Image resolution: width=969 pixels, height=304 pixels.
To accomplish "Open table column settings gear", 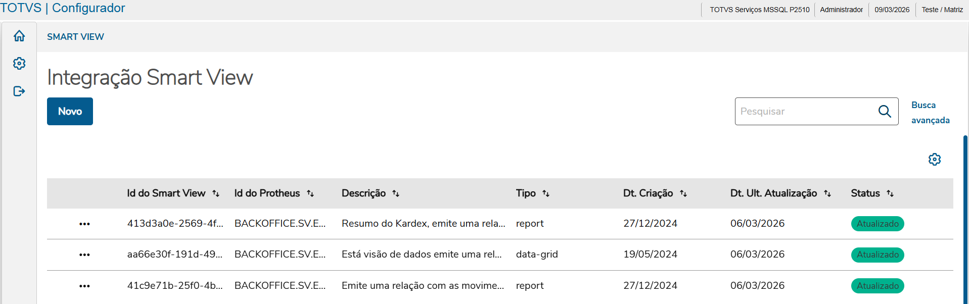I will 935,160.
